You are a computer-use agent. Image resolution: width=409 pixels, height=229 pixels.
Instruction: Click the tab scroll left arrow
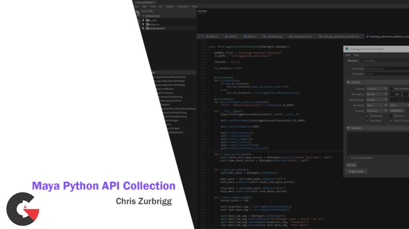tap(199, 36)
